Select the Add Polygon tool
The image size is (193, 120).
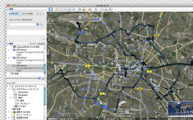coord(61,9)
